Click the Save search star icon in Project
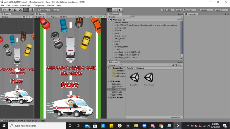The image size is (230, 129). point(180,65)
